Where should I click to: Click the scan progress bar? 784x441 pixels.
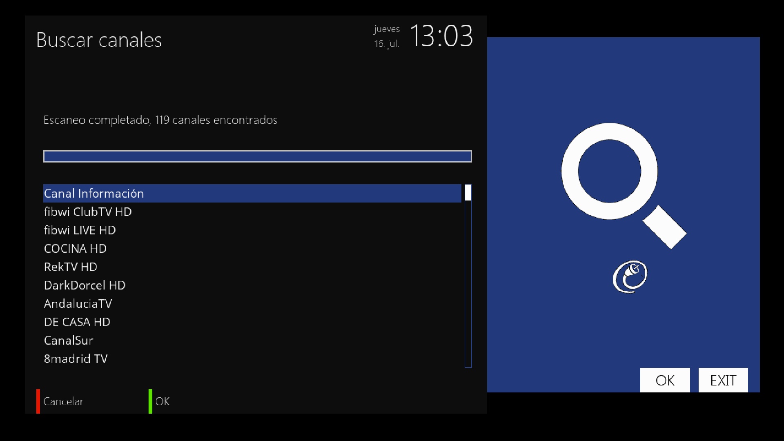[x=258, y=156]
